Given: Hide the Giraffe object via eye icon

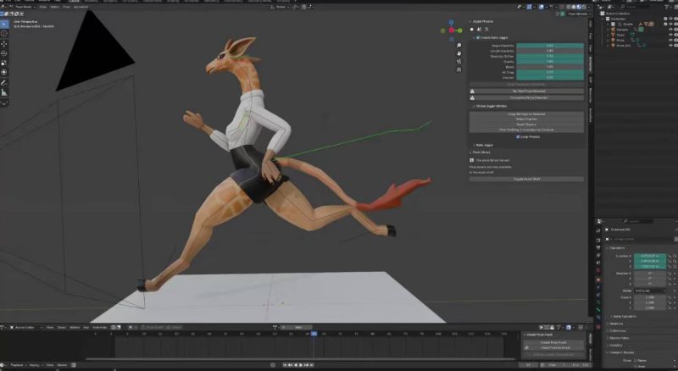Looking at the screenshot, I should click(670, 25).
